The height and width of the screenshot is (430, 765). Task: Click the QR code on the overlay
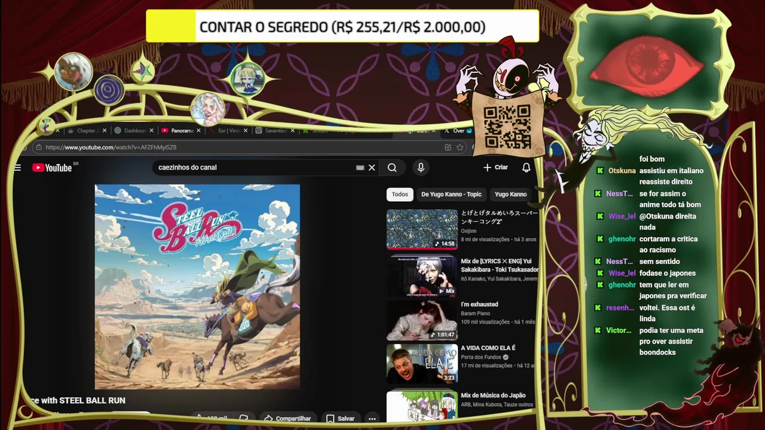tap(507, 127)
